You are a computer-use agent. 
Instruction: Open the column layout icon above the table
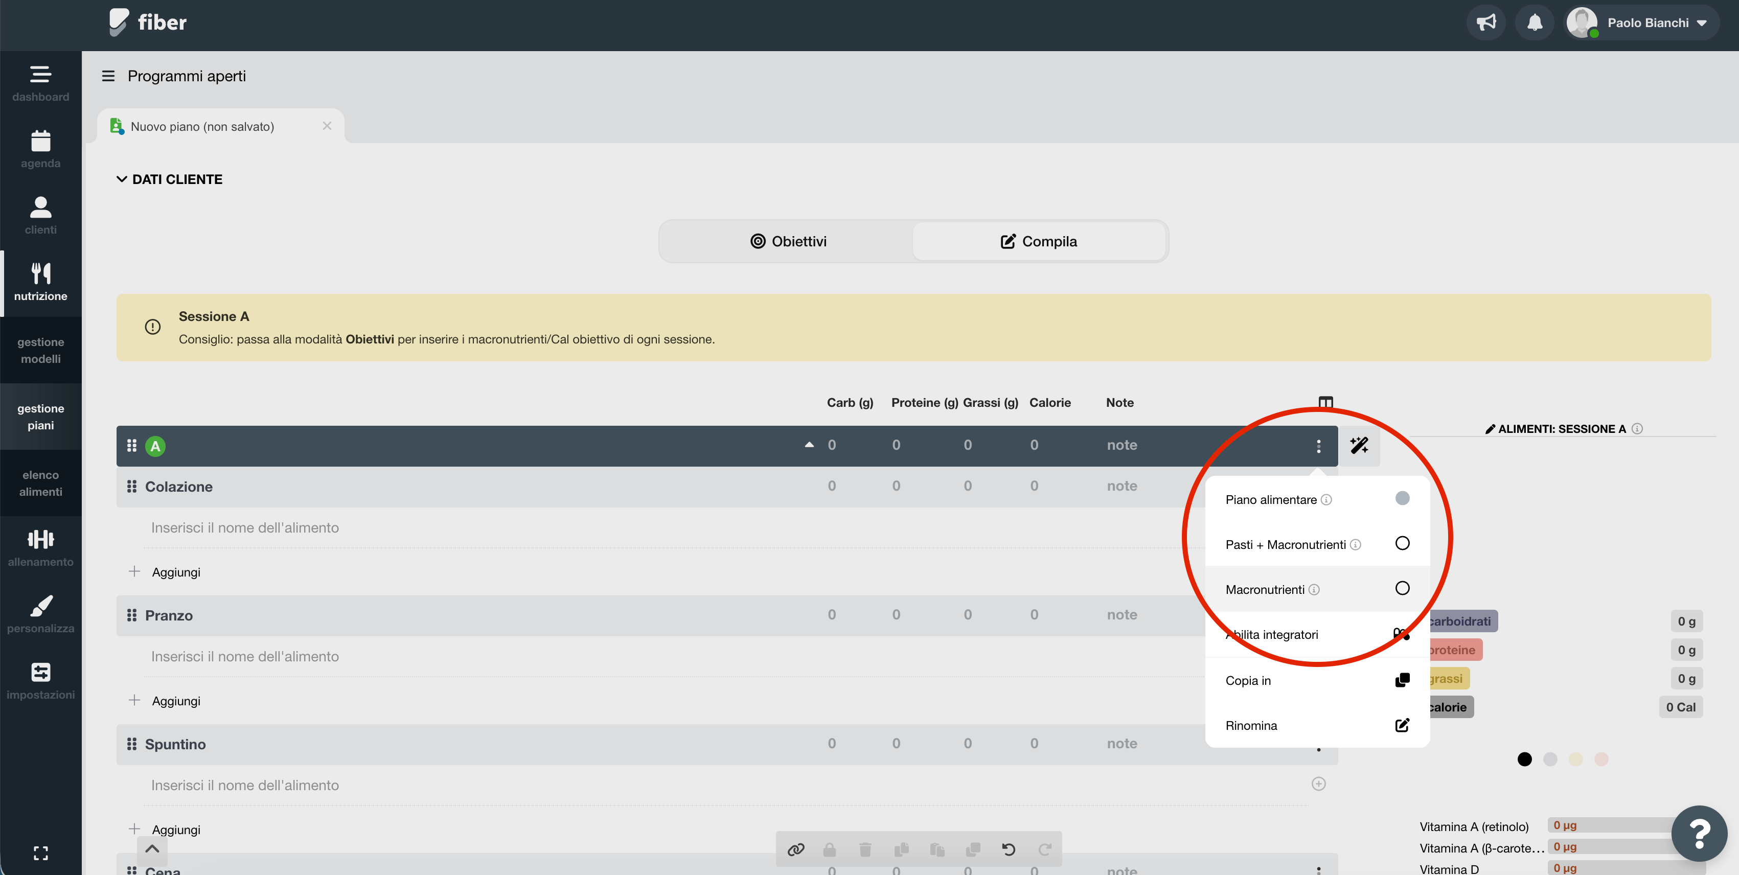(x=1325, y=402)
